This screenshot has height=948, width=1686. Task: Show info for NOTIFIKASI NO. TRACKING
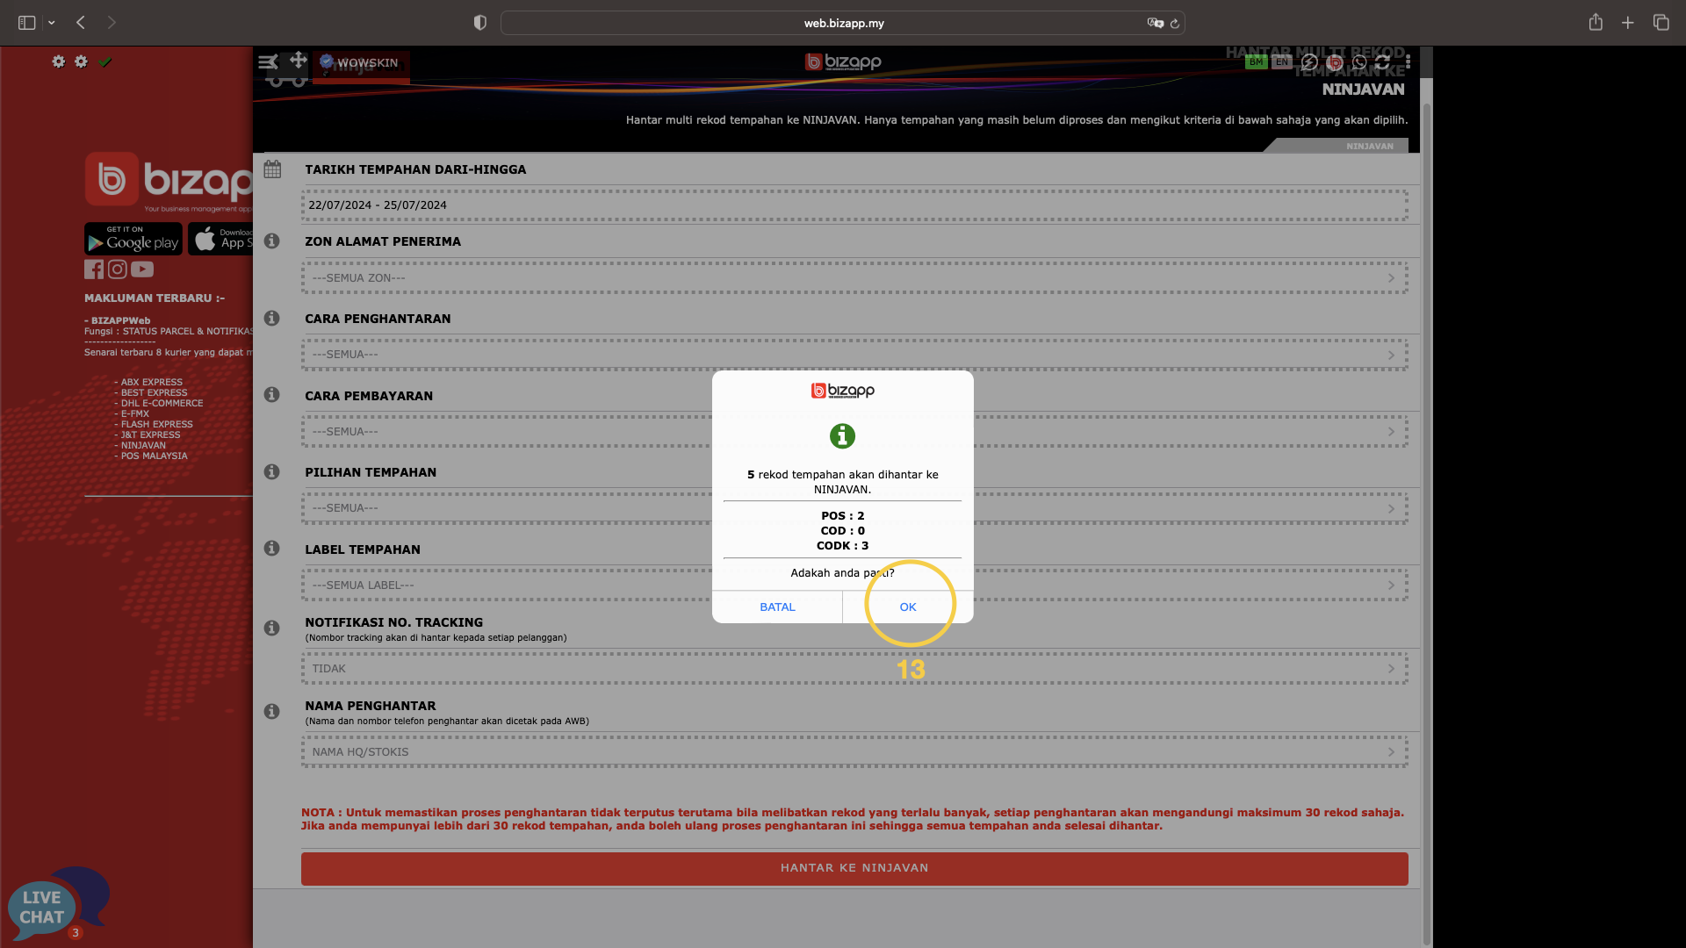click(272, 628)
